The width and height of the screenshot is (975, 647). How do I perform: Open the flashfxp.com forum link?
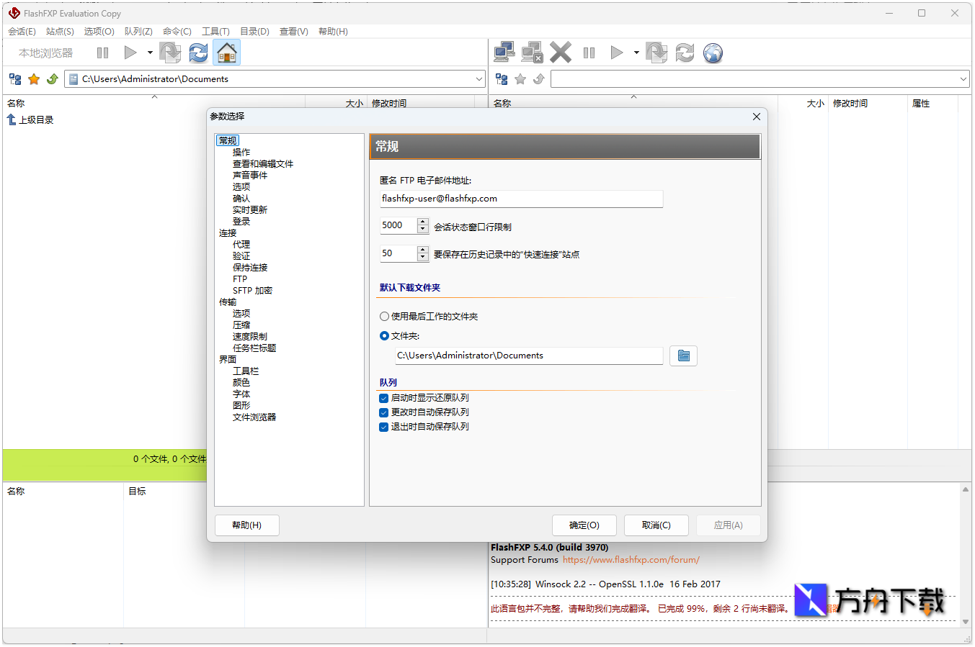[x=631, y=560]
